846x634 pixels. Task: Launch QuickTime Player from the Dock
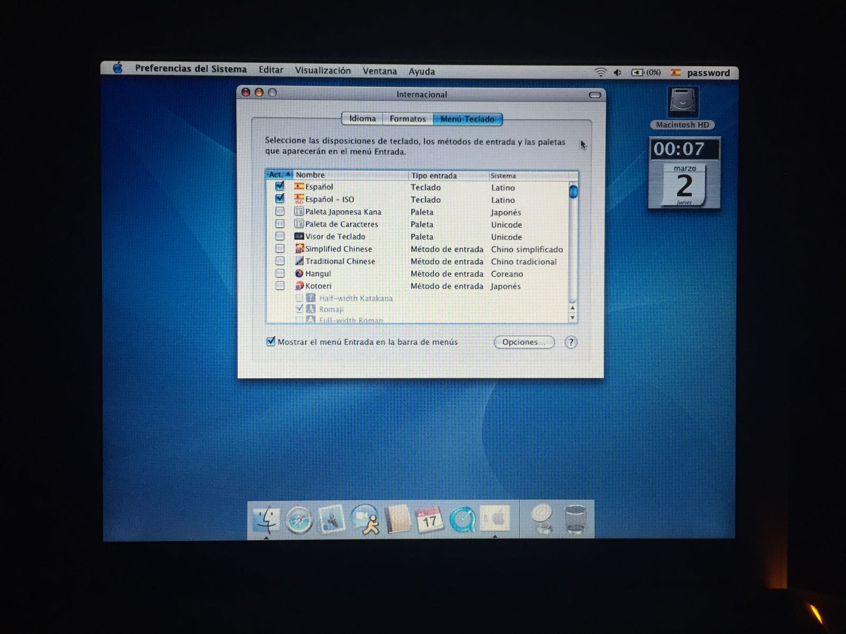pyautogui.click(x=462, y=520)
